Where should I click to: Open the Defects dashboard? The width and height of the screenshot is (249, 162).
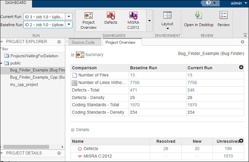pos(111,16)
